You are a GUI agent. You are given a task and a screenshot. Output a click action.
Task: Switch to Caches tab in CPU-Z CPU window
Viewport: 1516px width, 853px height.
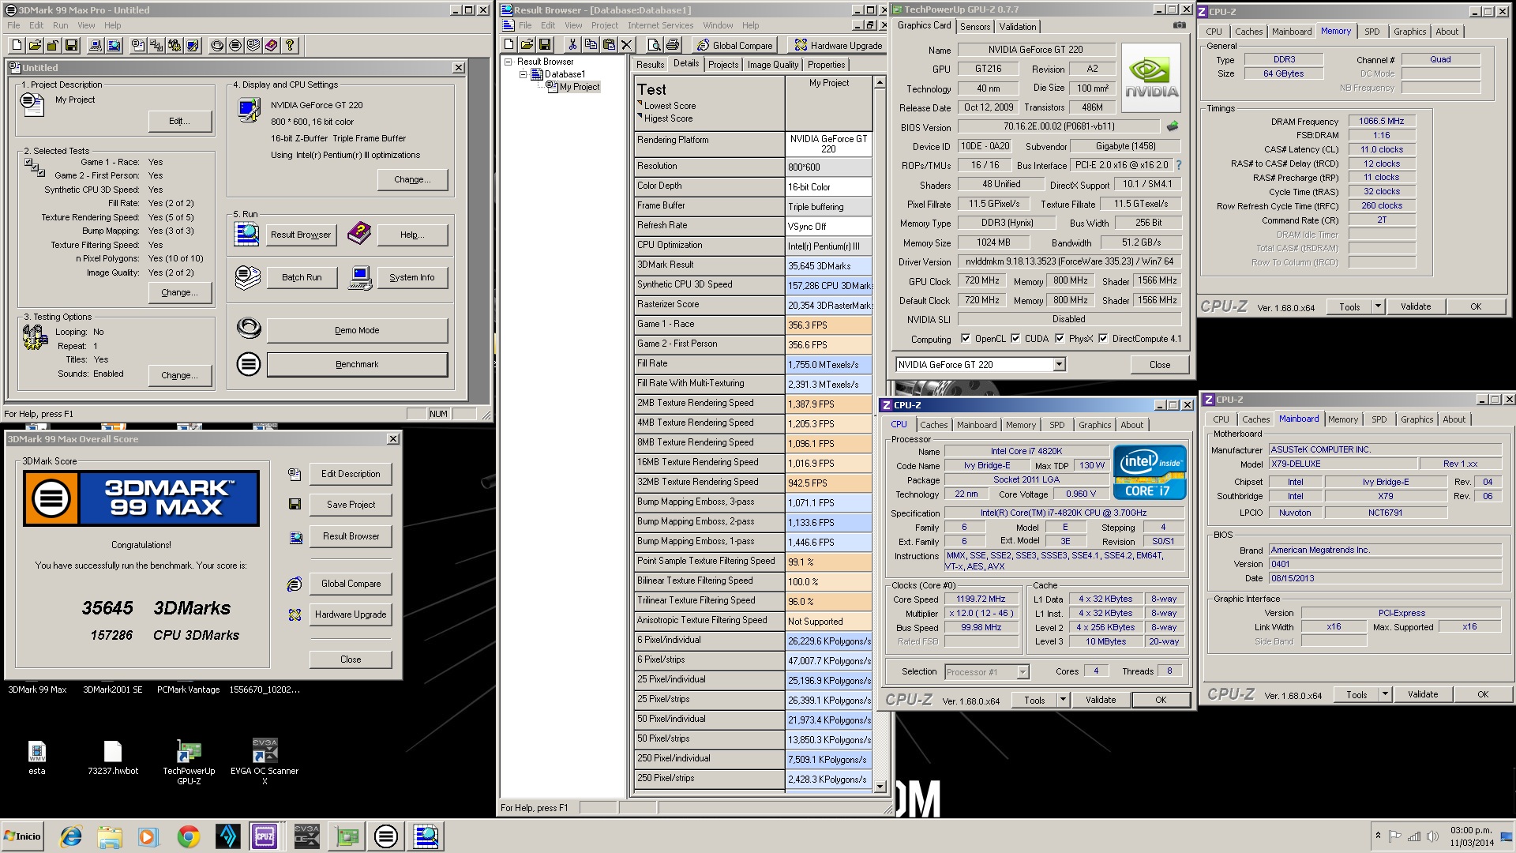pos(933,425)
